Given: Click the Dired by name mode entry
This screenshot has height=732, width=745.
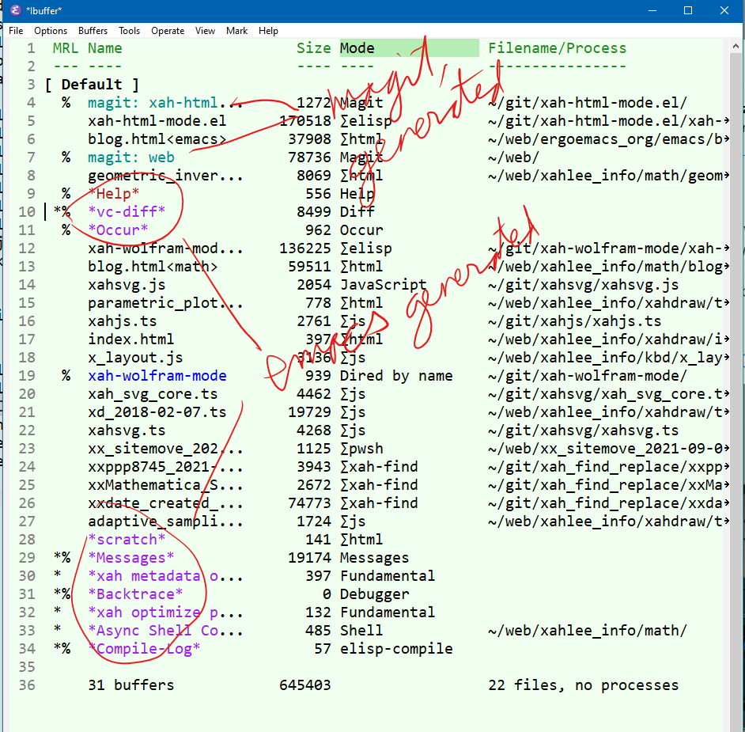Looking at the screenshot, I should pos(396,376).
